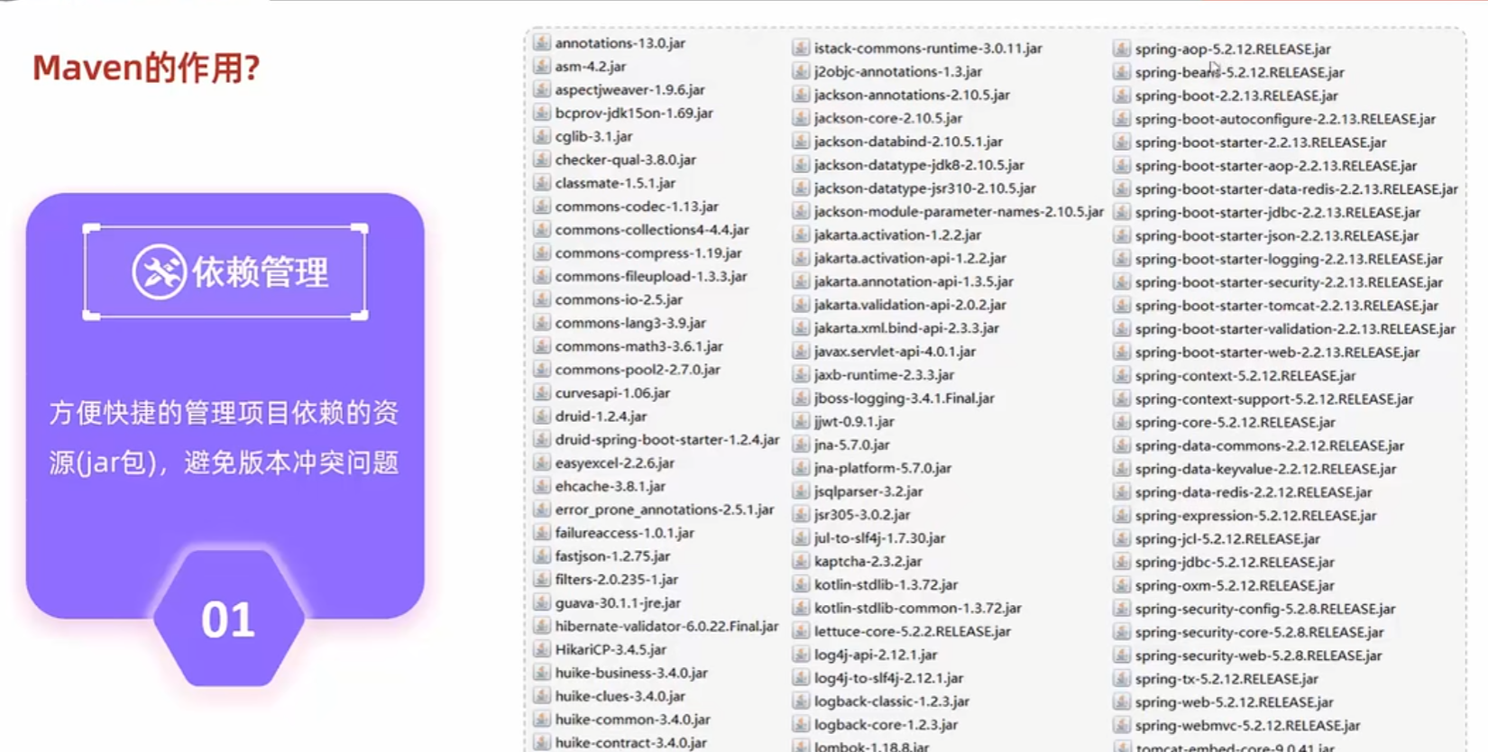Click the jar icon beside cglib-3.1.jar
1488x752 pixels.
(542, 136)
